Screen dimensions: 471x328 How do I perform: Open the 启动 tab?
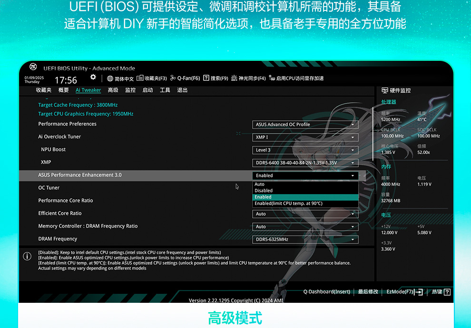(x=147, y=90)
